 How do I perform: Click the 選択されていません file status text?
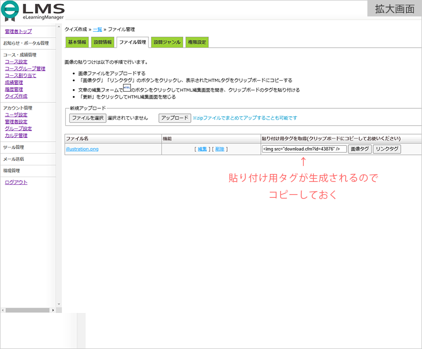(x=128, y=118)
